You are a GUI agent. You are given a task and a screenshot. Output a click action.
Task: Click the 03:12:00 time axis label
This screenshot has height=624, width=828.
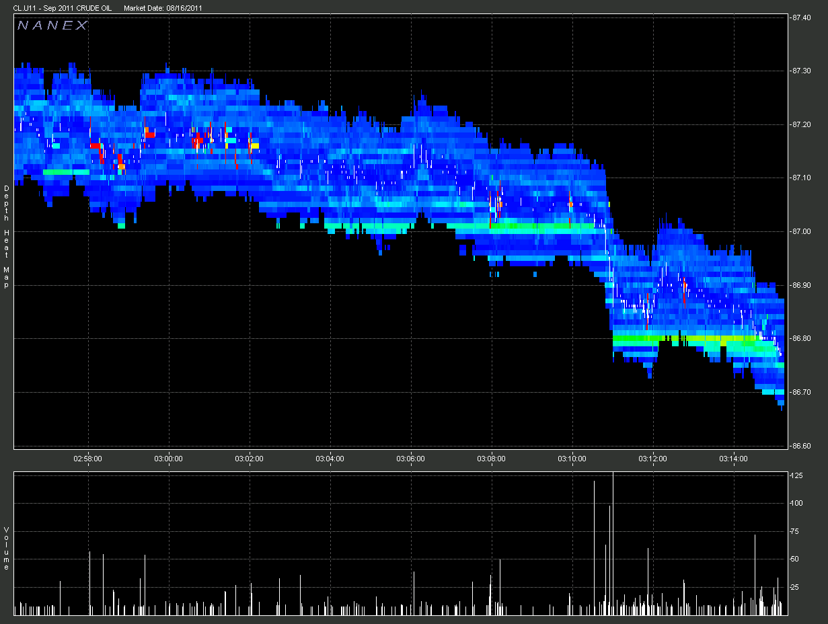(x=652, y=458)
